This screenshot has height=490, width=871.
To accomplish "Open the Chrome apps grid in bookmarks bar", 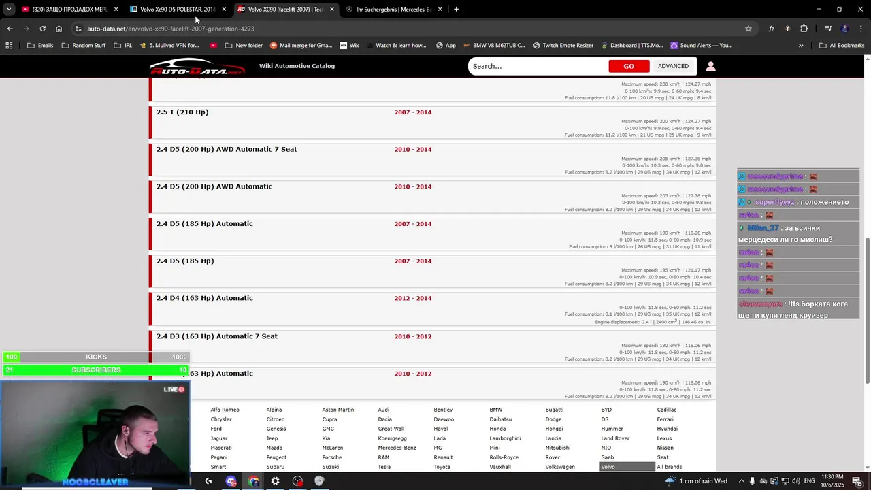I will click(9, 46).
